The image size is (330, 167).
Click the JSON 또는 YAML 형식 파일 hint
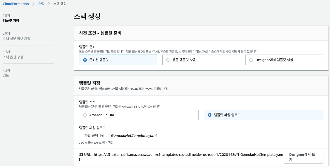tap(96, 143)
